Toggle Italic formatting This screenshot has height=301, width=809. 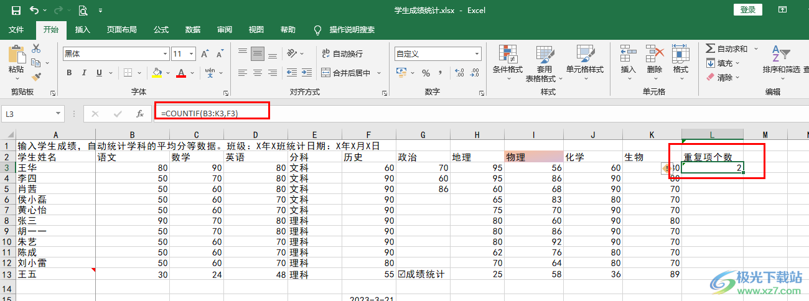pos(83,73)
